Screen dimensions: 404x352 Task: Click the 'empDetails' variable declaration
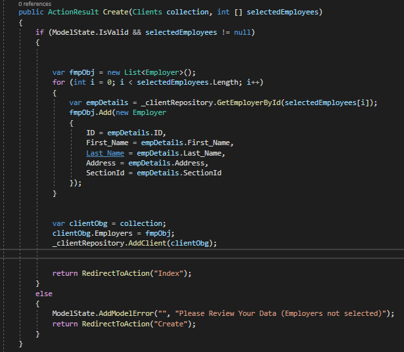[x=107, y=102]
